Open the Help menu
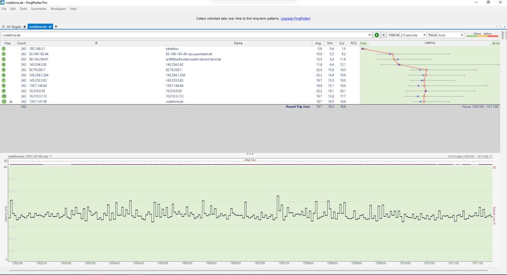The image size is (507, 275). [73, 9]
